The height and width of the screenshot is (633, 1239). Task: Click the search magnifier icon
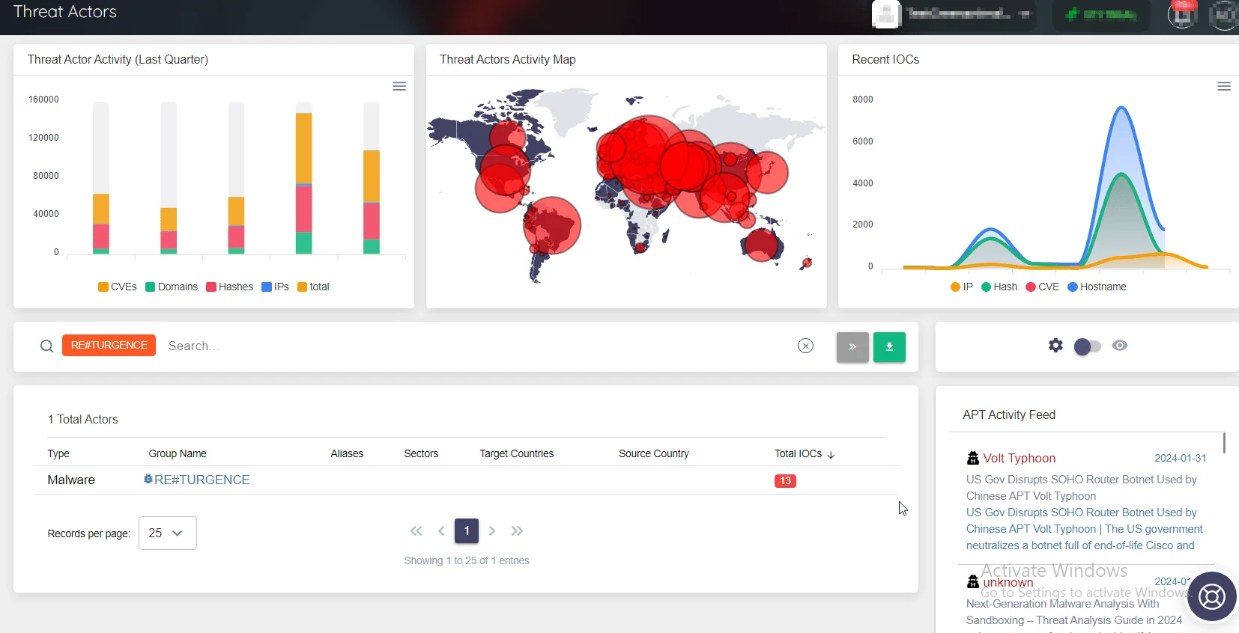(46, 346)
